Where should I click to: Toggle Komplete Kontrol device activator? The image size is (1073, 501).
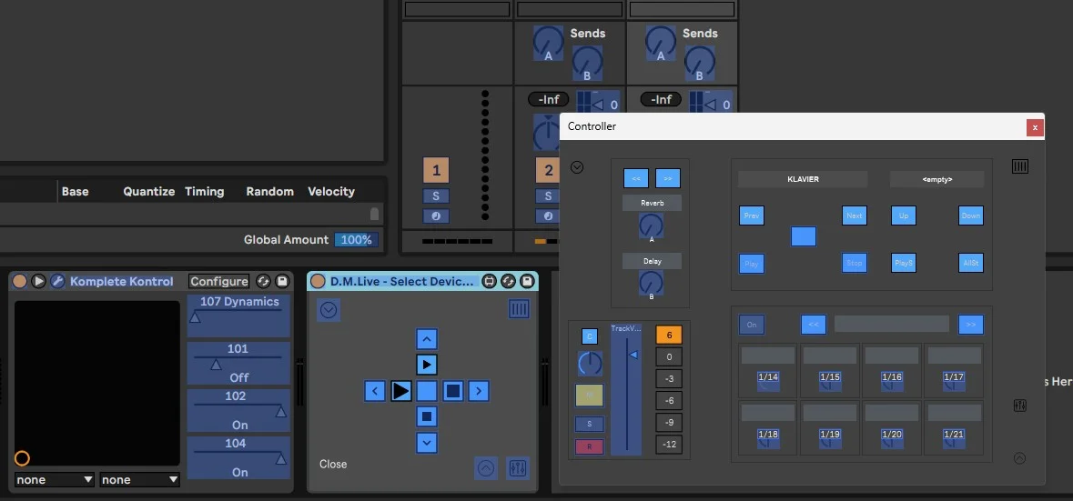point(20,281)
